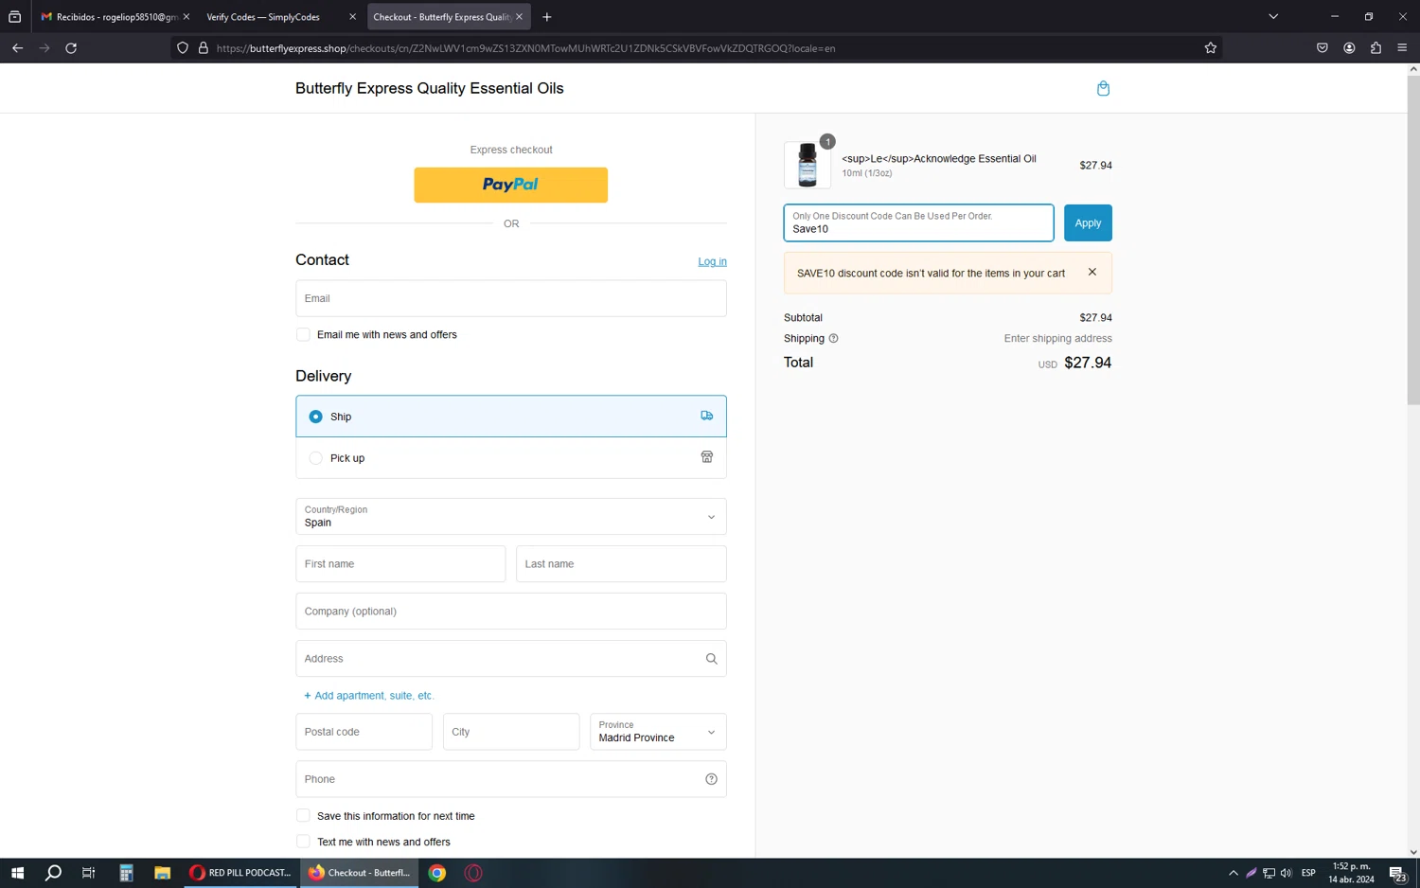Click the Email input field
The width and height of the screenshot is (1420, 888).
[x=511, y=298]
